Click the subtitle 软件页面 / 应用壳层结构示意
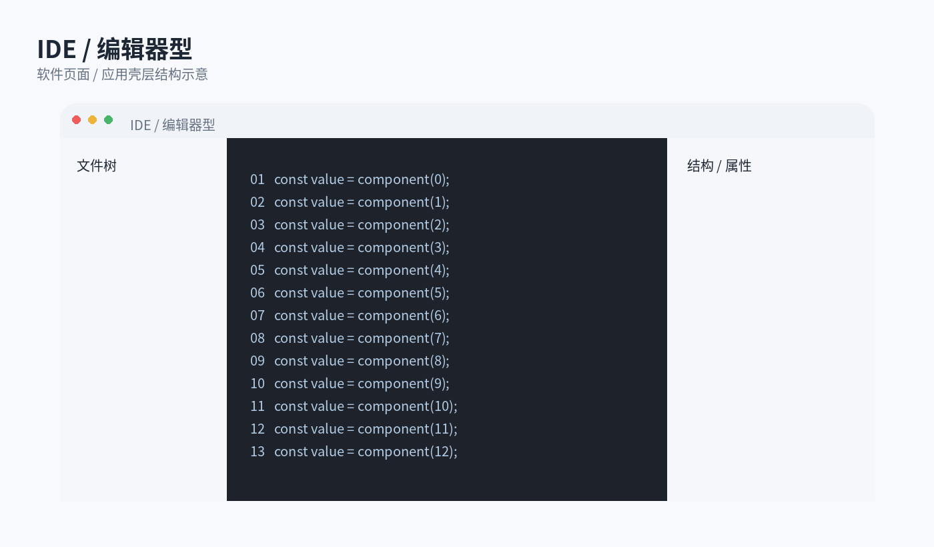This screenshot has width=934, height=547. (x=122, y=74)
